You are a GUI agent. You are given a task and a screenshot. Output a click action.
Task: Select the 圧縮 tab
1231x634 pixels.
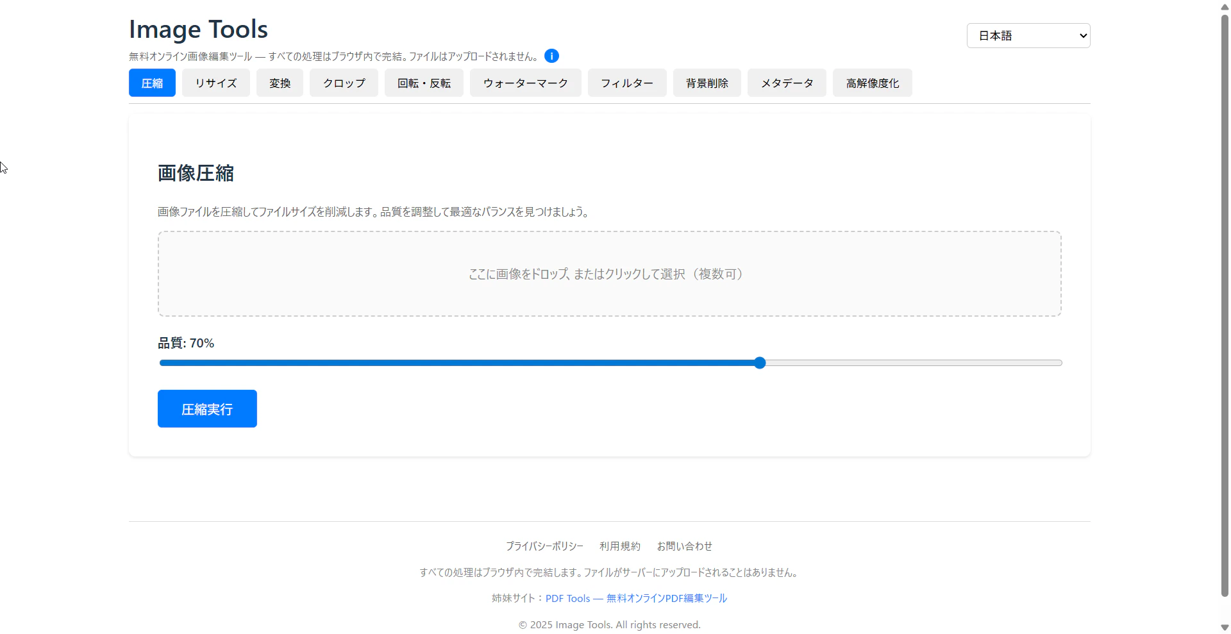(152, 83)
